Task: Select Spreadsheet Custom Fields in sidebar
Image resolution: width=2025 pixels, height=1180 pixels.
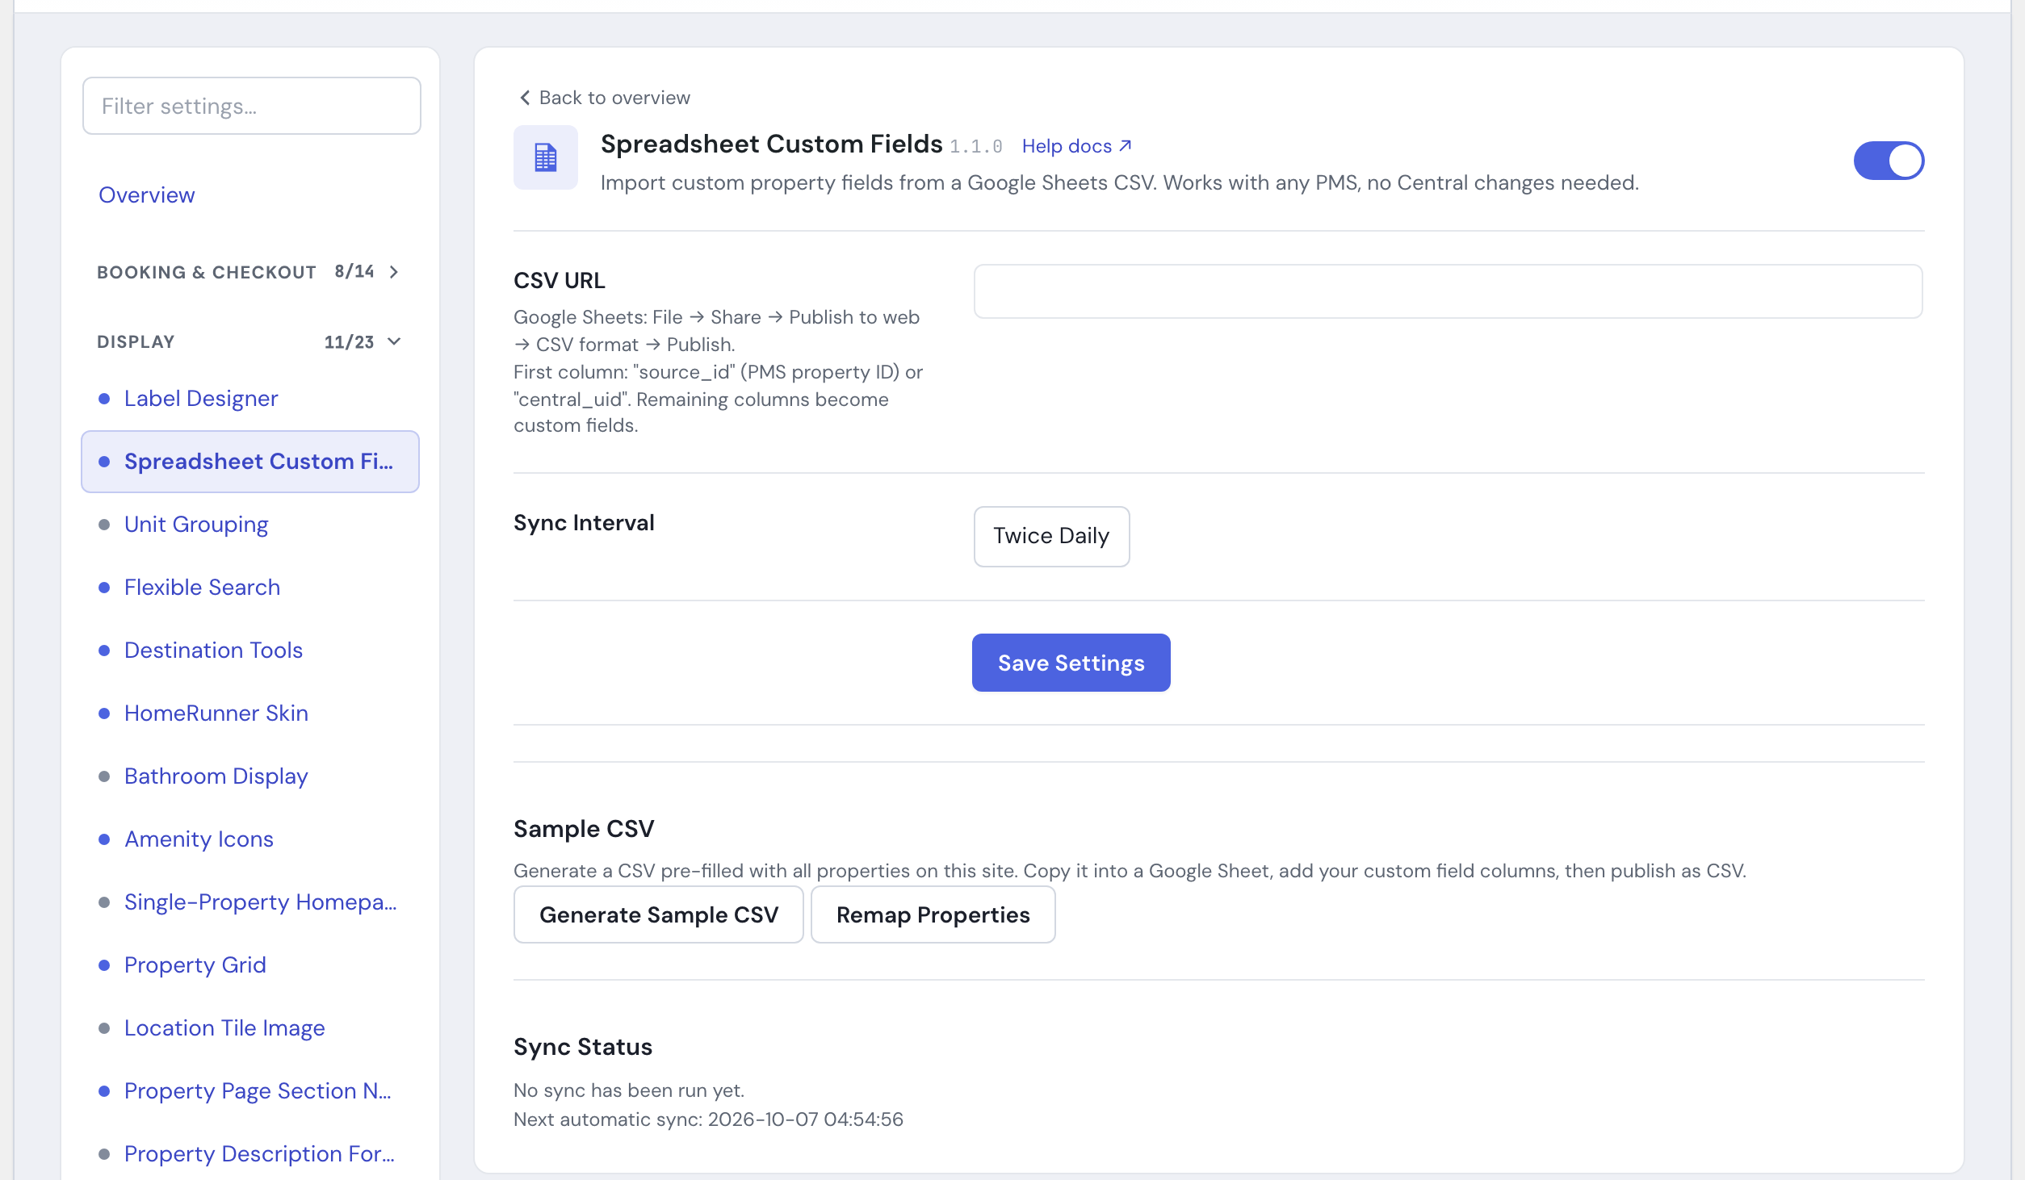Action: tap(250, 462)
